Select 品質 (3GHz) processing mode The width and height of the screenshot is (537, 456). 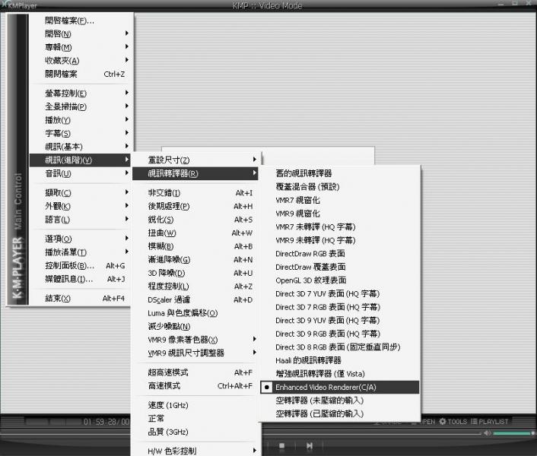[x=195, y=432]
